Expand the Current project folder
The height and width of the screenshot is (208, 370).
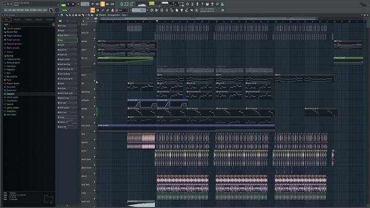point(12,28)
